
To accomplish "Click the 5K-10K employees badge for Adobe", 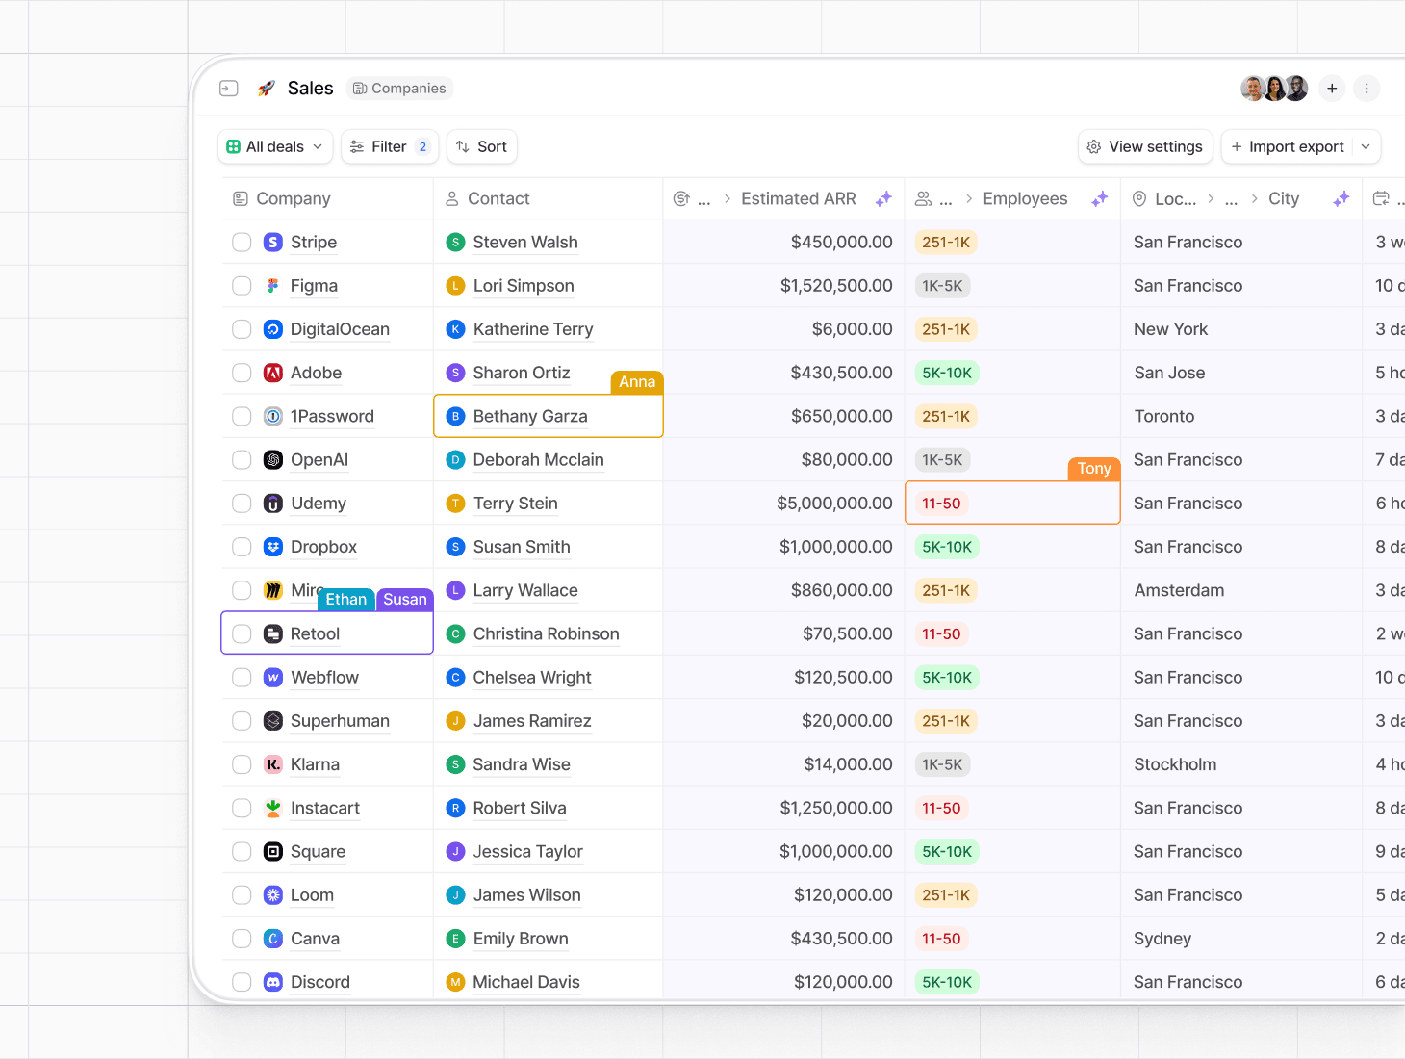I will click(x=947, y=373).
